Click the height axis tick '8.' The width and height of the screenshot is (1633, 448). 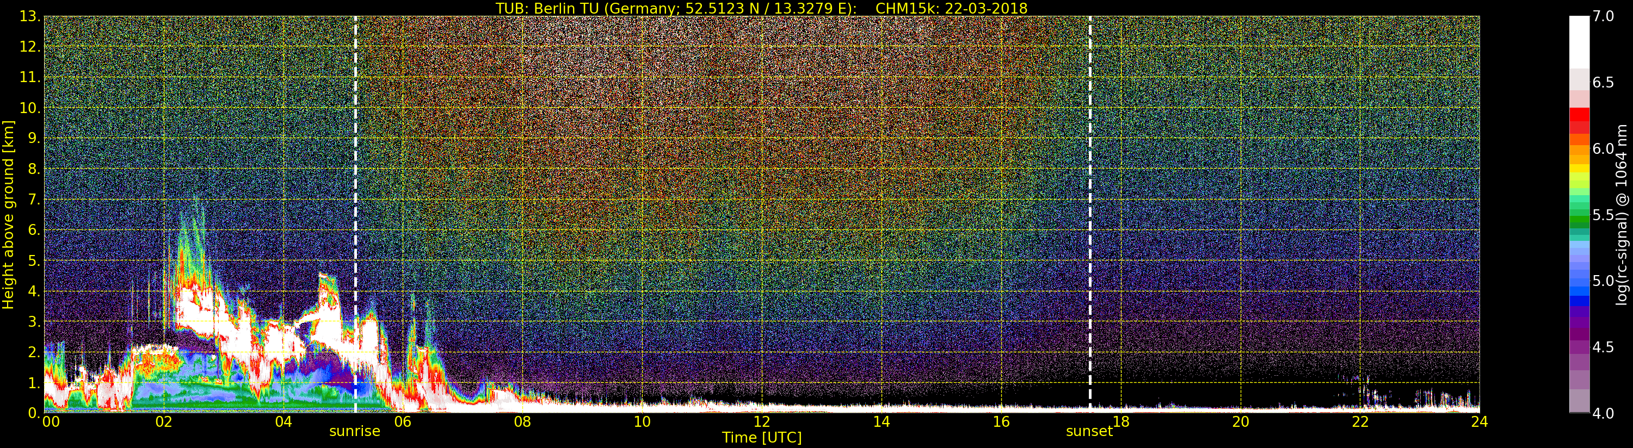34,169
